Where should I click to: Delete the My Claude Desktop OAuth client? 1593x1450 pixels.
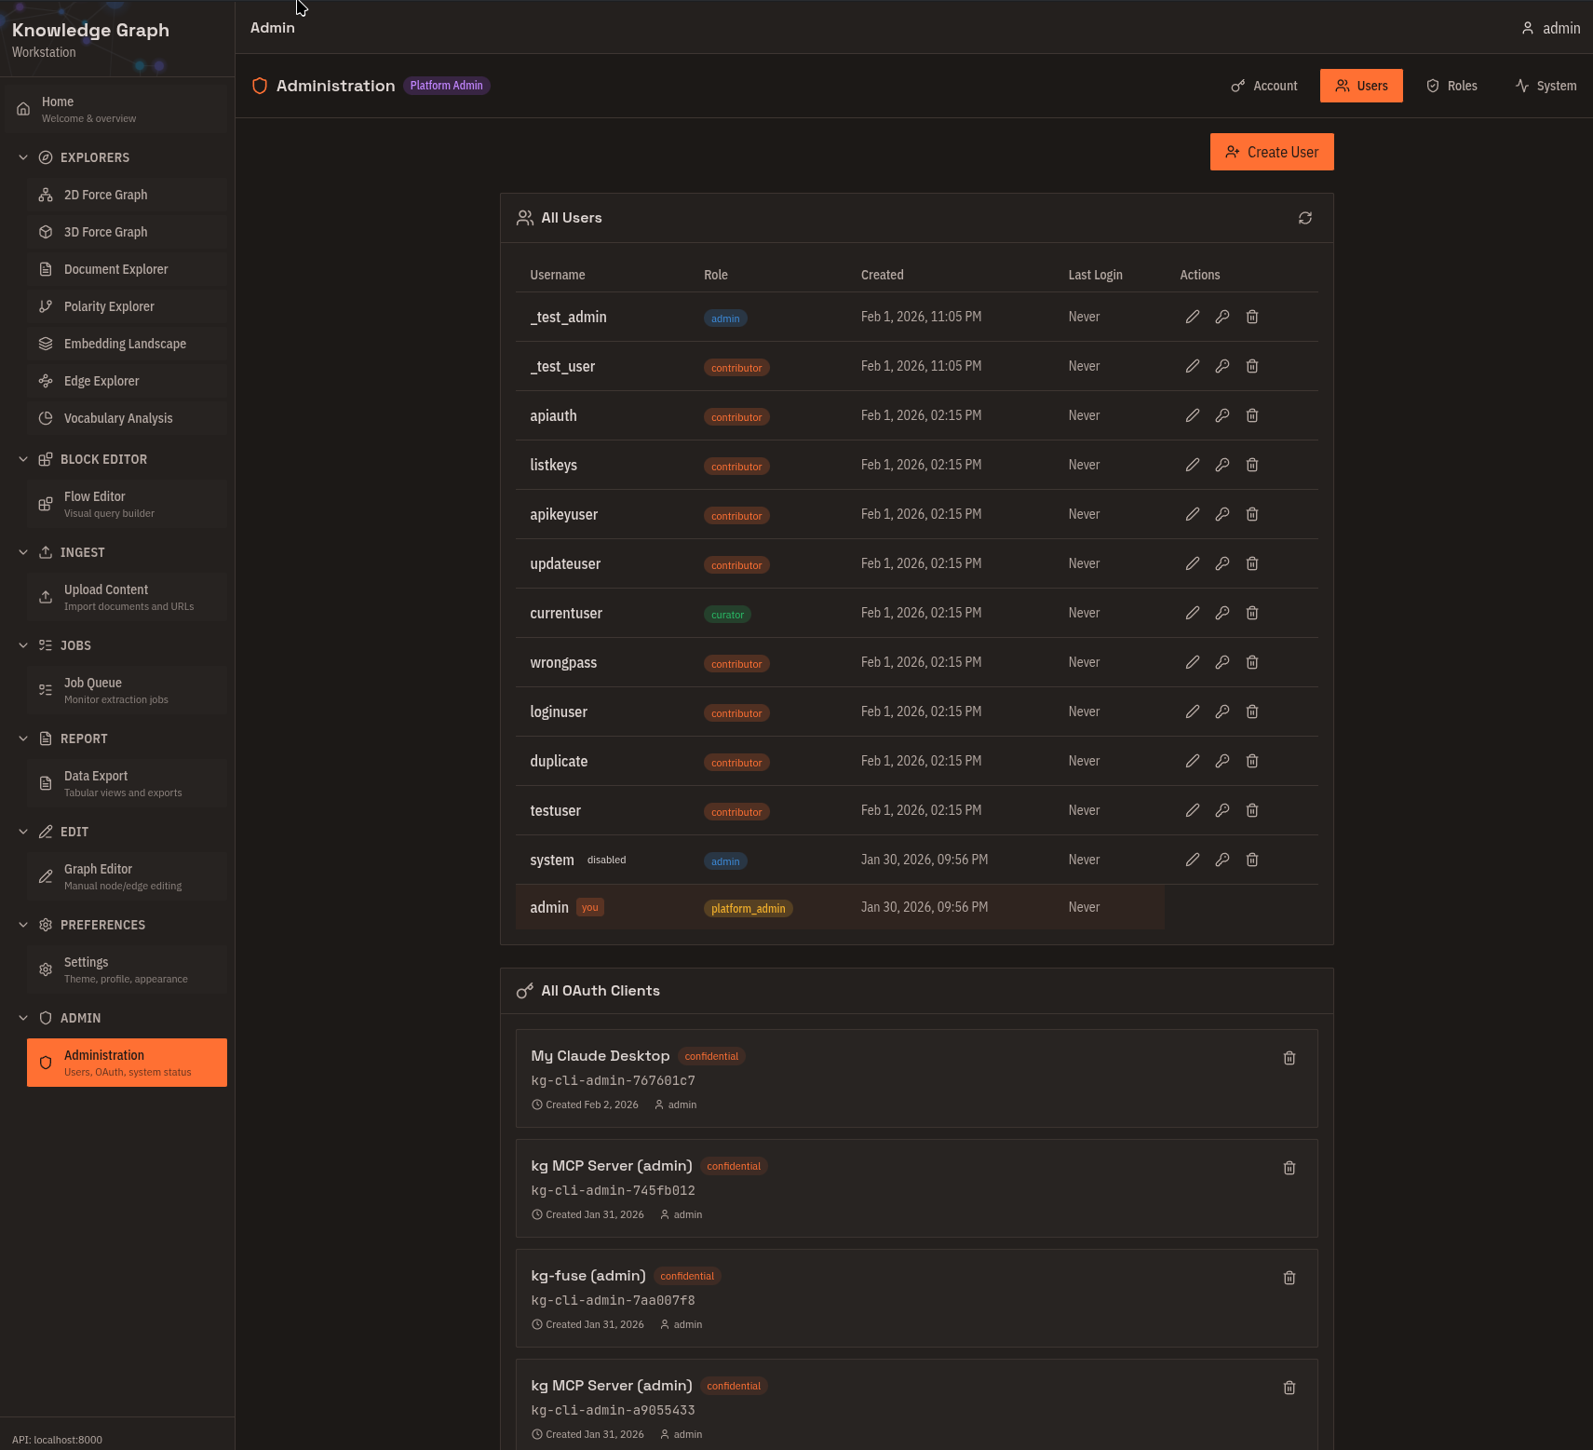pyautogui.click(x=1289, y=1058)
